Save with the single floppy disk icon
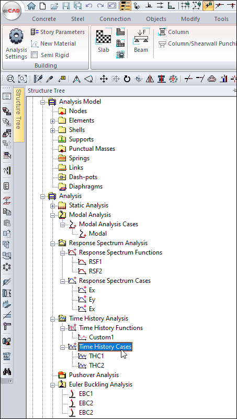 (66, 5)
